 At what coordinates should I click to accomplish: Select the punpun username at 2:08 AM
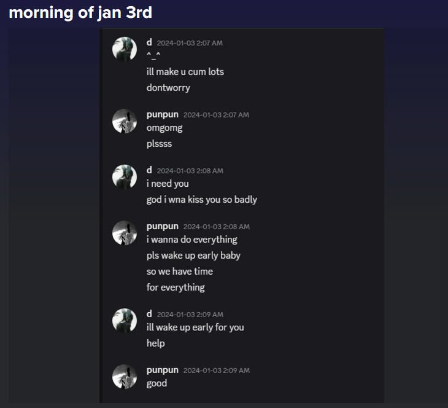click(162, 226)
